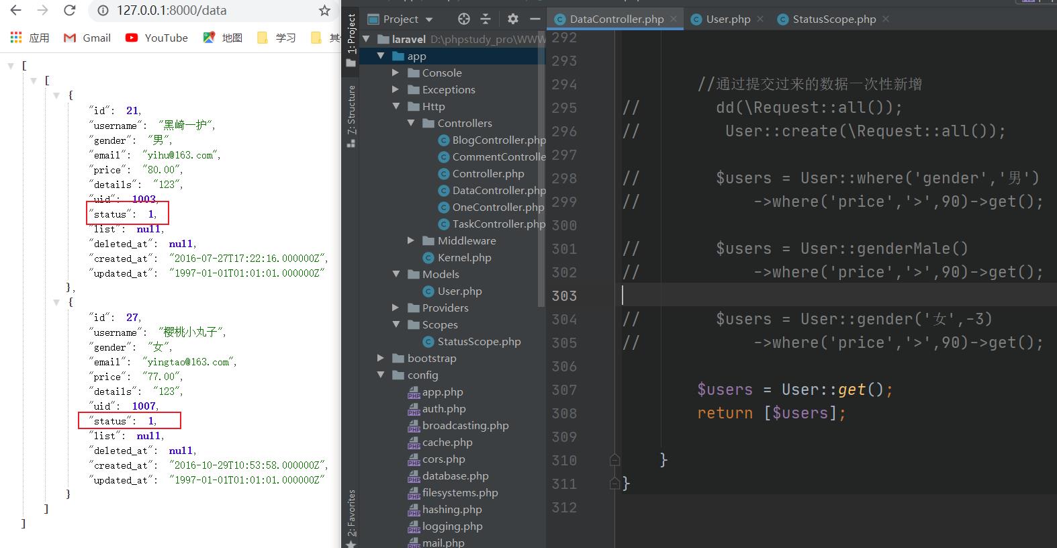1057x548 pixels.
Task: Select auth.php config file
Action: [x=436, y=408]
